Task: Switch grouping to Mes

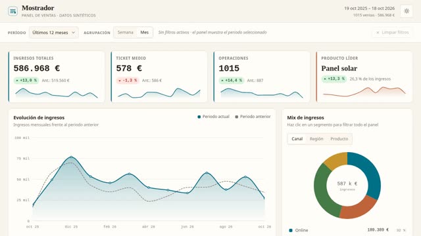Action: [x=145, y=32]
